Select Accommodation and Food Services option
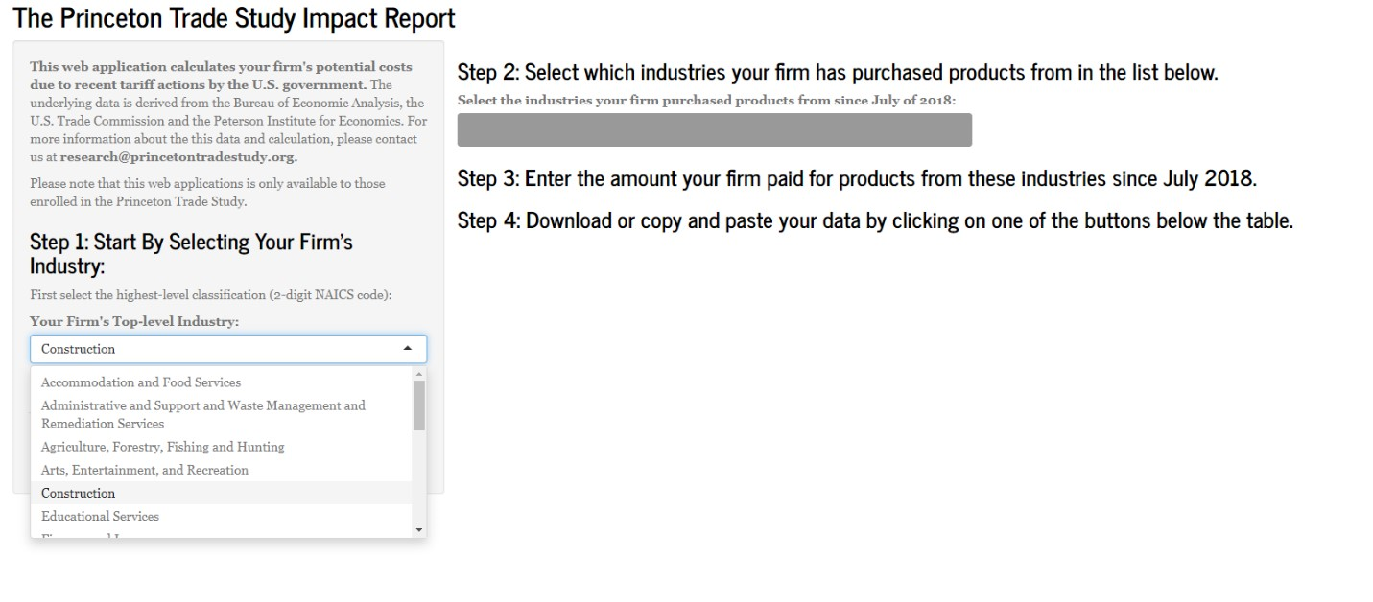Image resolution: width=1373 pixels, height=602 pixels. coord(222,382)
